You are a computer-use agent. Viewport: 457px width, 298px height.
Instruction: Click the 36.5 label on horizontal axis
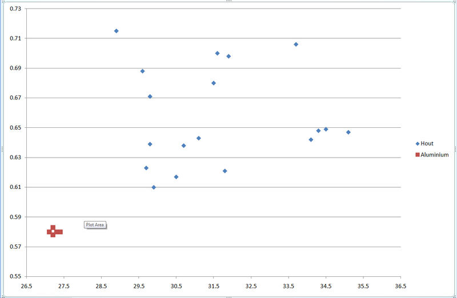pyautogui.click(x=400, y=286)
